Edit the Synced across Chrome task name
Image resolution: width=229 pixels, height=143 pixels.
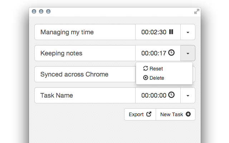tap(85, 74)
